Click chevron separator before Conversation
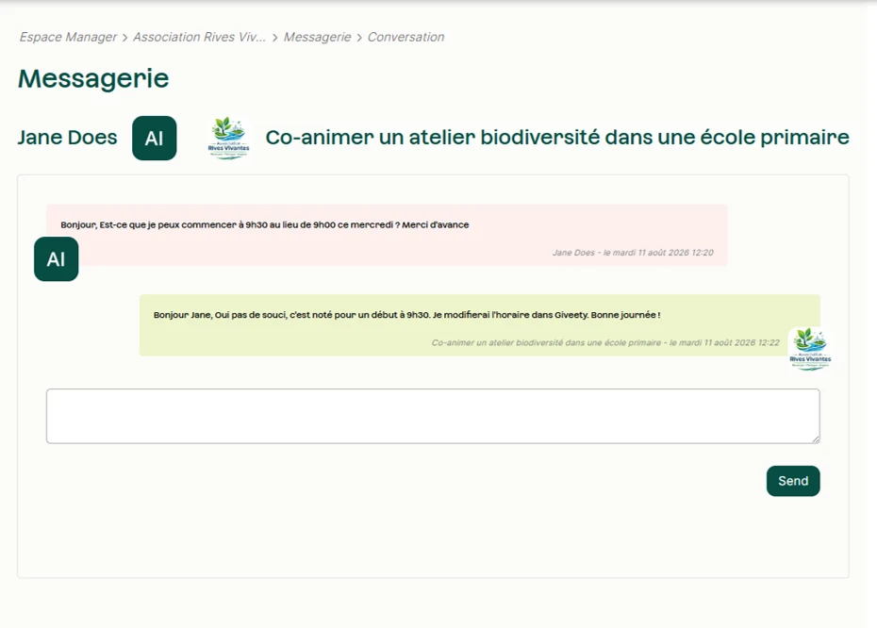Viewport: 877px width, 628px height. 359,38
